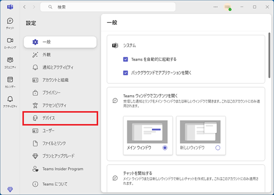Click the Teams logo at the top left
This screenshot has height=195, width=274.
(10, 7)
